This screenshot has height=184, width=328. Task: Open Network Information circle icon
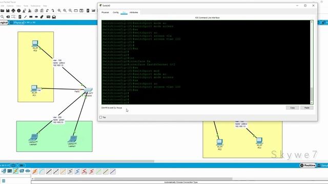[19, 10]
